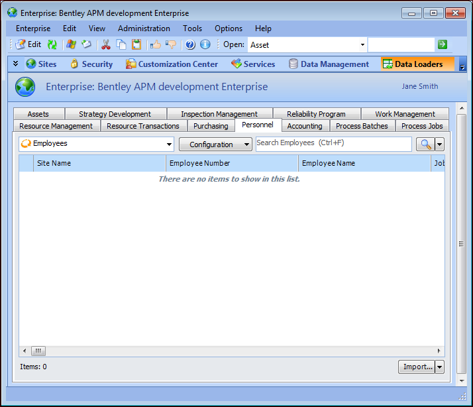
Task: Sort by Employee Number column header
Action: (x=232, y=163)
